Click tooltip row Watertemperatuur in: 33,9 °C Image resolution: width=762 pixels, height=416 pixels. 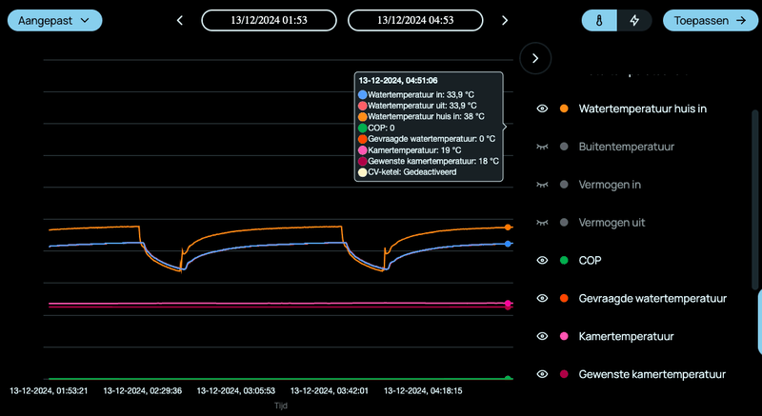click(x=416, y=94)
